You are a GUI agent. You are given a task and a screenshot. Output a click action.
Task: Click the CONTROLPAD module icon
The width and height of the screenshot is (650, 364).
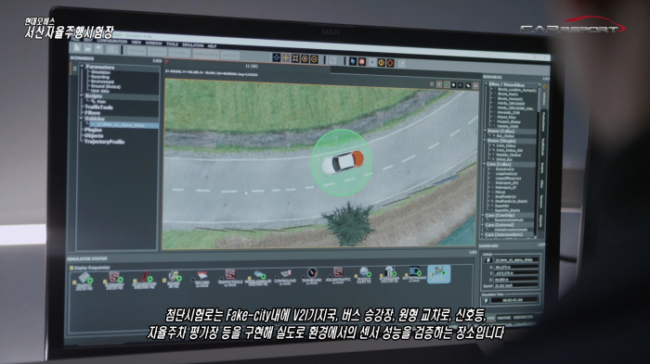tap(285, 276)
